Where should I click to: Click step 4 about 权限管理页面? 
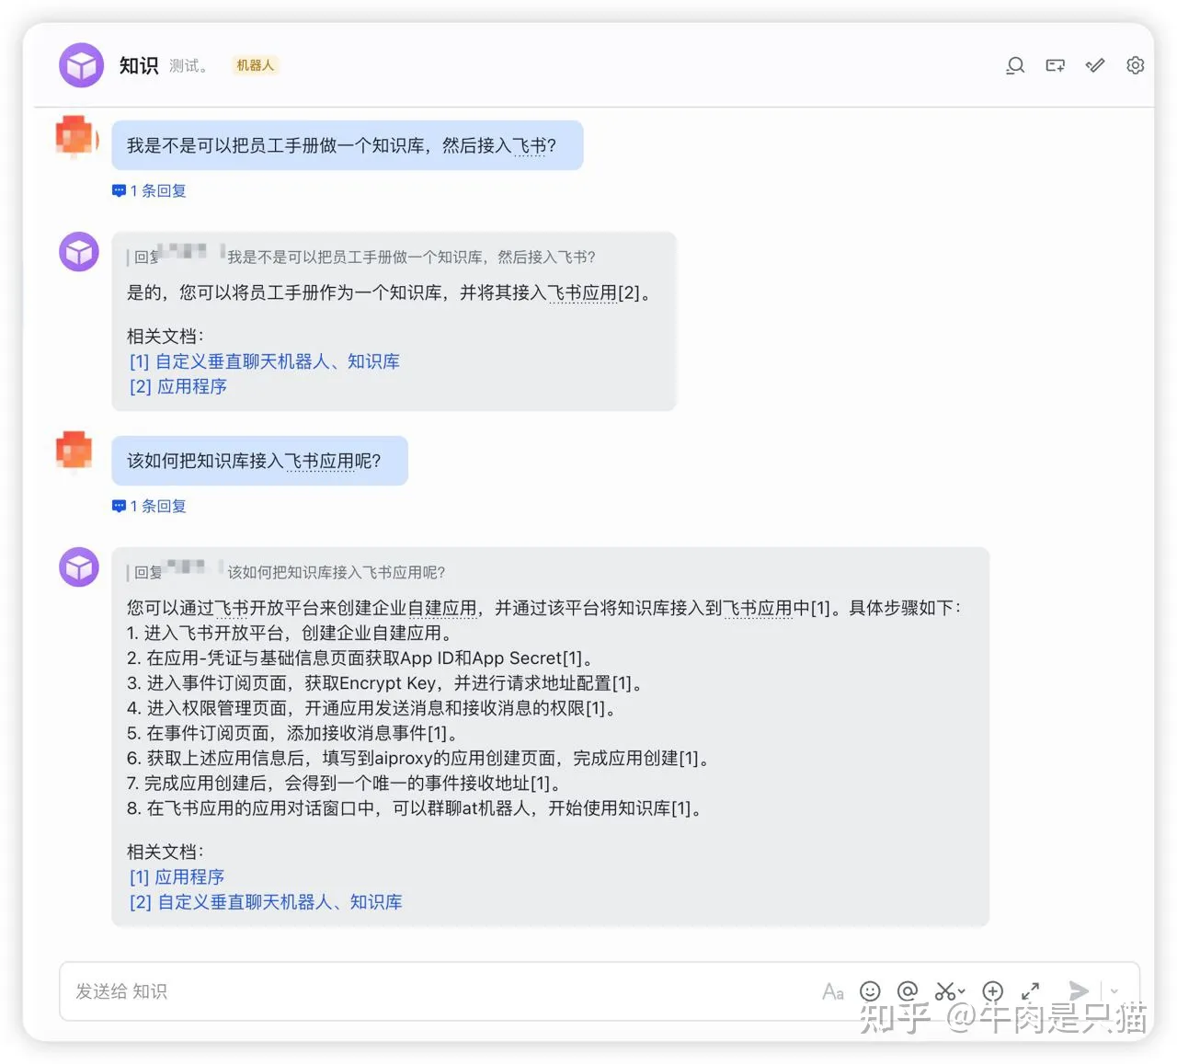374,708
